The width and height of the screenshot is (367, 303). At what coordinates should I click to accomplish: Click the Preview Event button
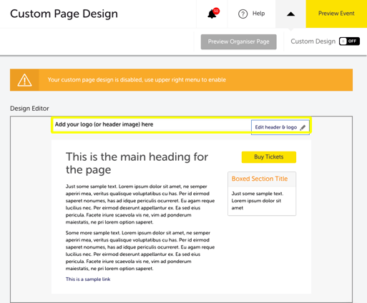click(x=336, y=14)
